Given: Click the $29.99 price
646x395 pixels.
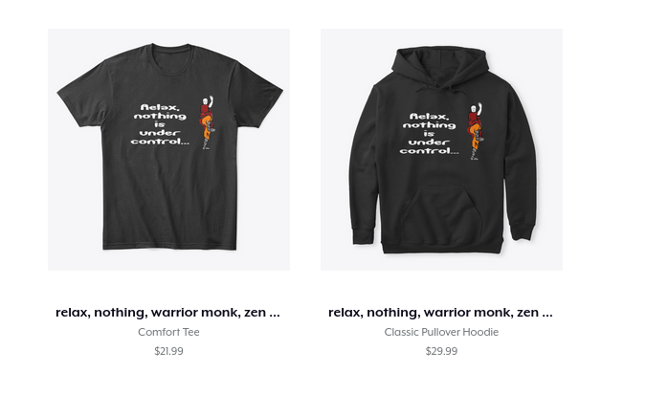Looking at the screenshot, I should [x=441, y=351].
